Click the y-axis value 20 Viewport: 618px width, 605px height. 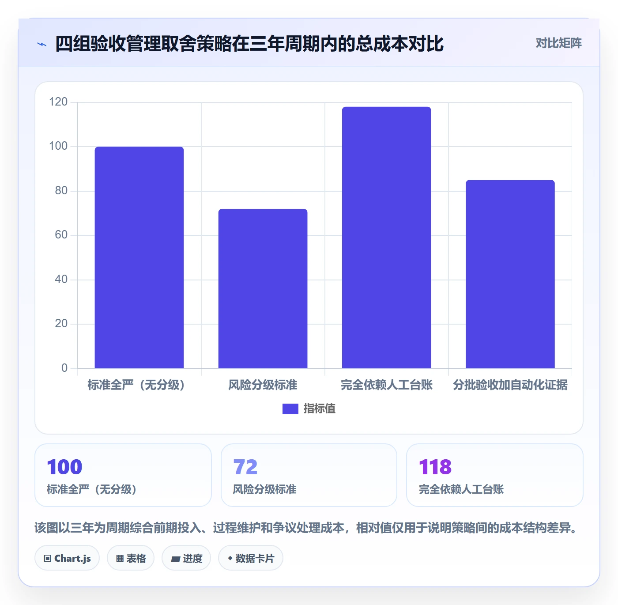[x=61, y=324]
